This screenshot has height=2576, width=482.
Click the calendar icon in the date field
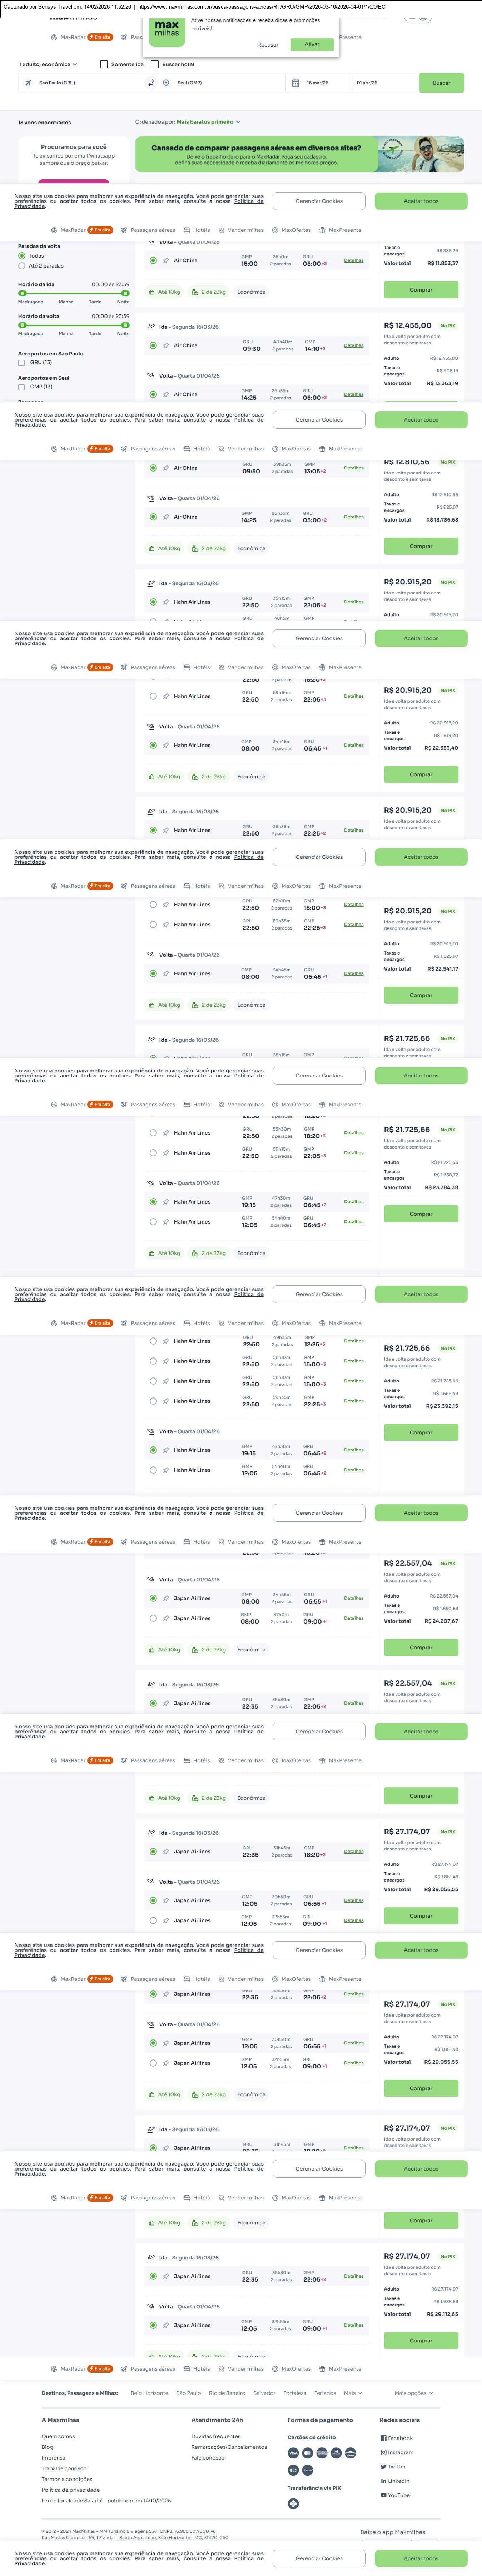click(x=296, y=83)
